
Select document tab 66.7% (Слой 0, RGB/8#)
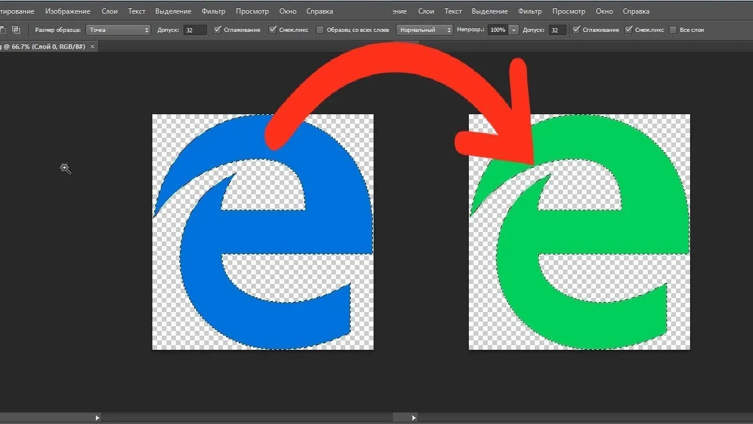coord(42,46)
